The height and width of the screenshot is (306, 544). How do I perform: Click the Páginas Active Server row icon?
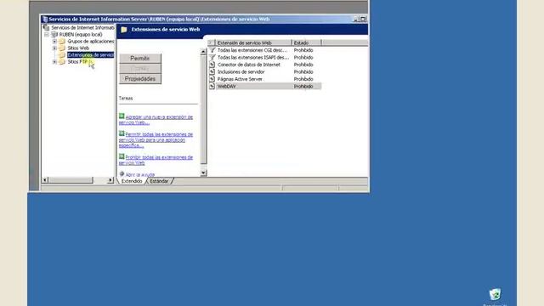click(212, 79)
